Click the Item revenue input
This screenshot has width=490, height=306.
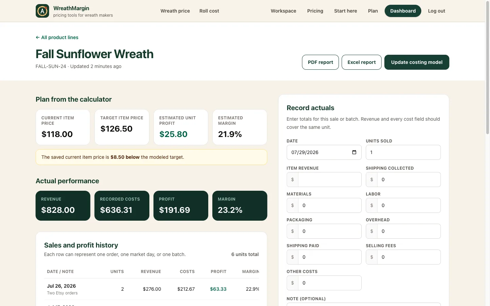point(330,180)
